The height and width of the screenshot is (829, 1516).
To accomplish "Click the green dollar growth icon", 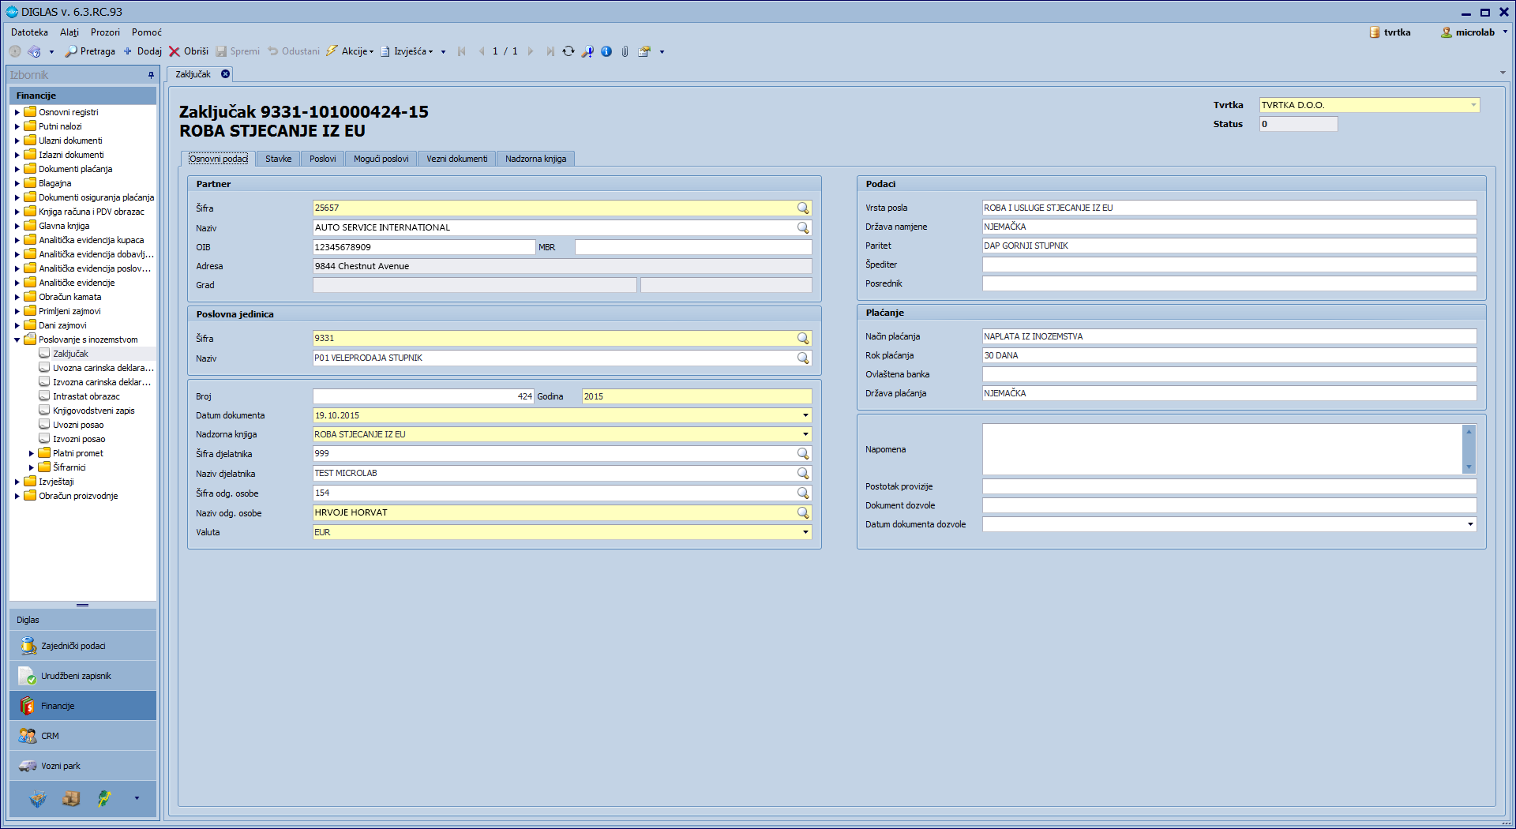I will click(x=104, y=799).
